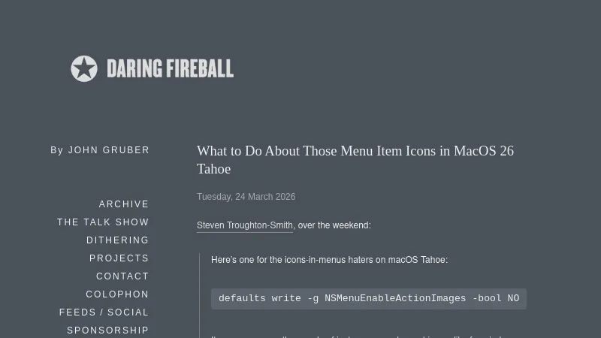Open the Contact page
The width and height of the screenshot is (601, 338).
(122, 276)
